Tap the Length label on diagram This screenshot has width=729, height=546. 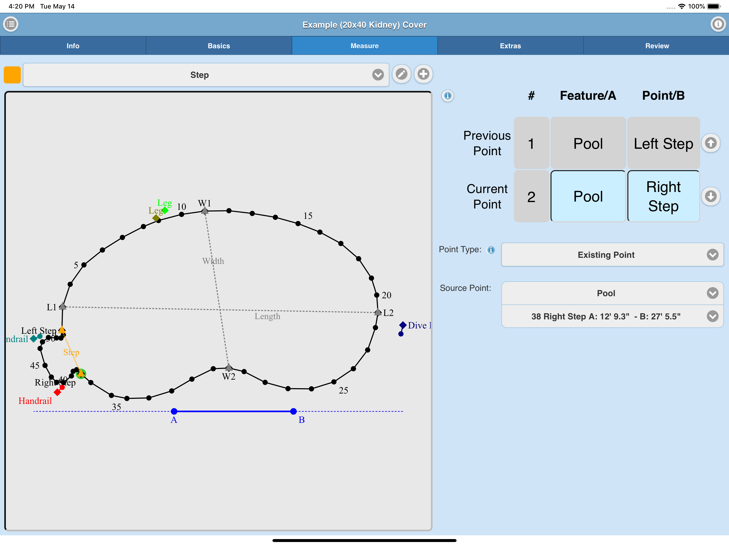[267, 316]
